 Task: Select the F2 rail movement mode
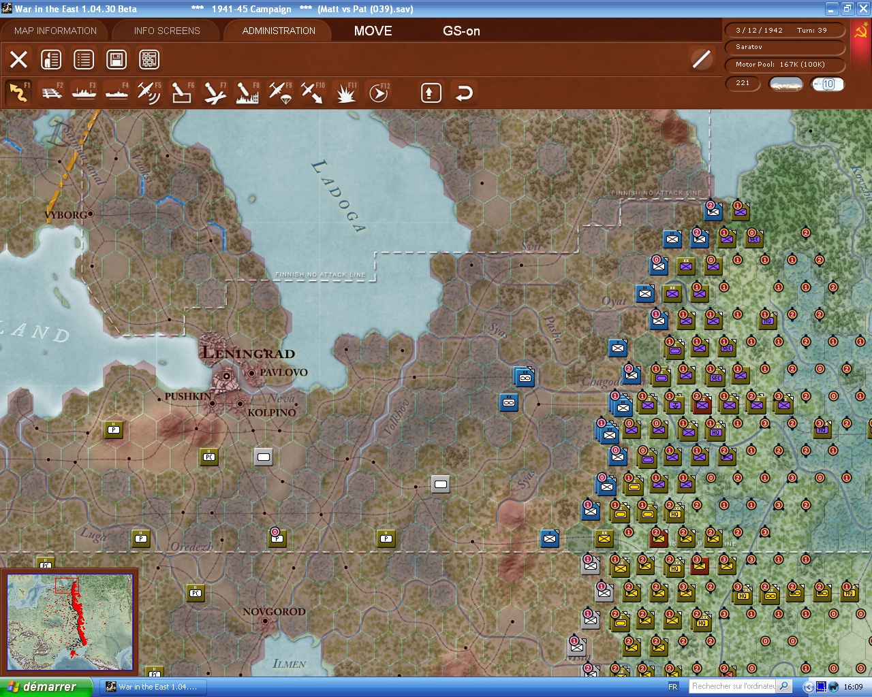click(x=52, y=93)
